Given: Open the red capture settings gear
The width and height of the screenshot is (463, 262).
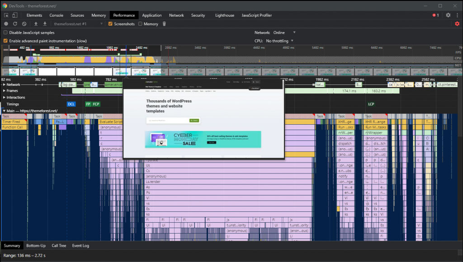Looking at the screenshot, I should 457,24.
